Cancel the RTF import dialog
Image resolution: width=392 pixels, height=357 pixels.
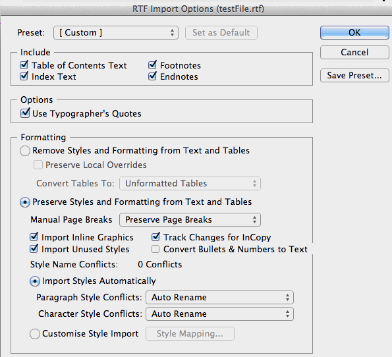[354, 52]
